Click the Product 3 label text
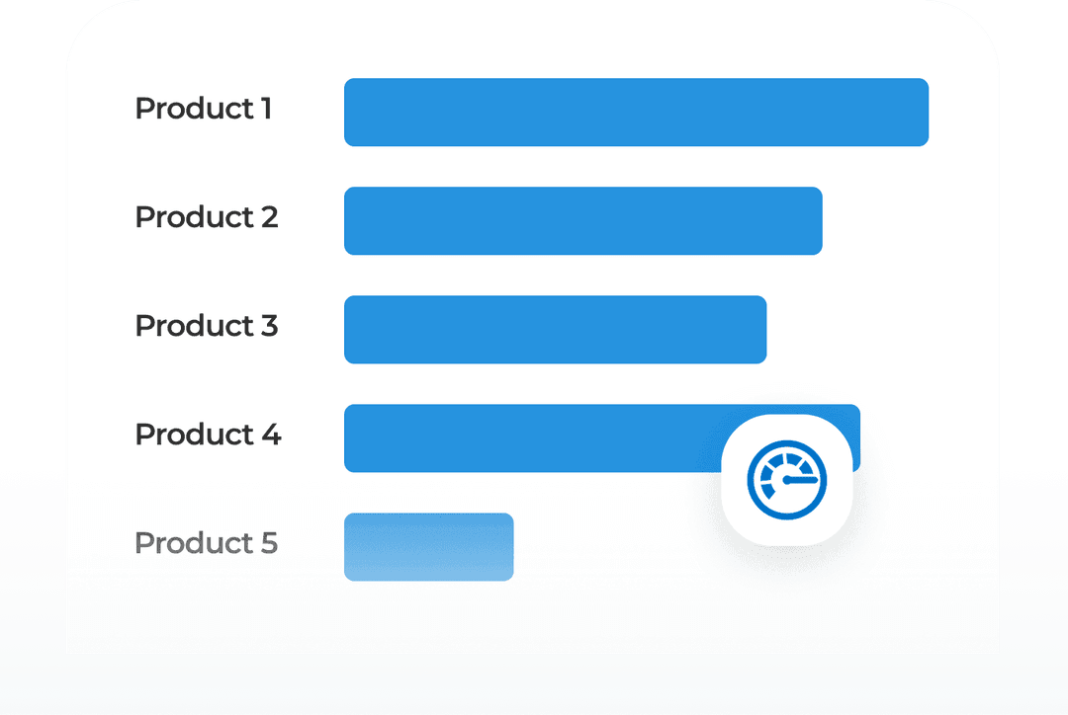 (206, 326)
